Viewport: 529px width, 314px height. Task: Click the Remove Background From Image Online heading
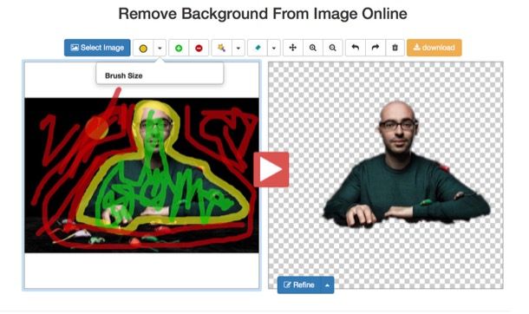pos(263,14)
